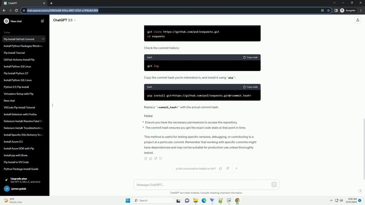Open the browser three-dot menu
365x205 pixels.
point(361,11)
